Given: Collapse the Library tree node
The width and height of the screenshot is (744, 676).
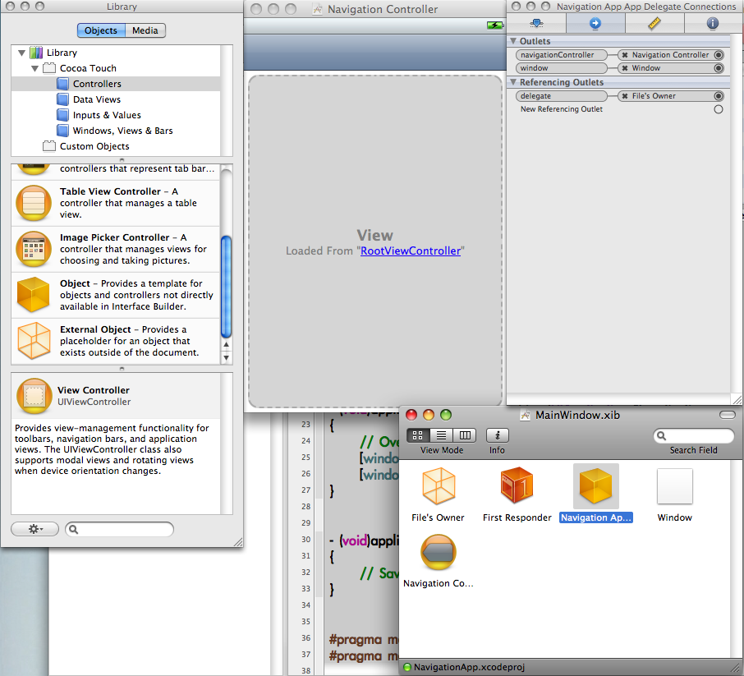Looking at the screenshot, I should (21, 53).
